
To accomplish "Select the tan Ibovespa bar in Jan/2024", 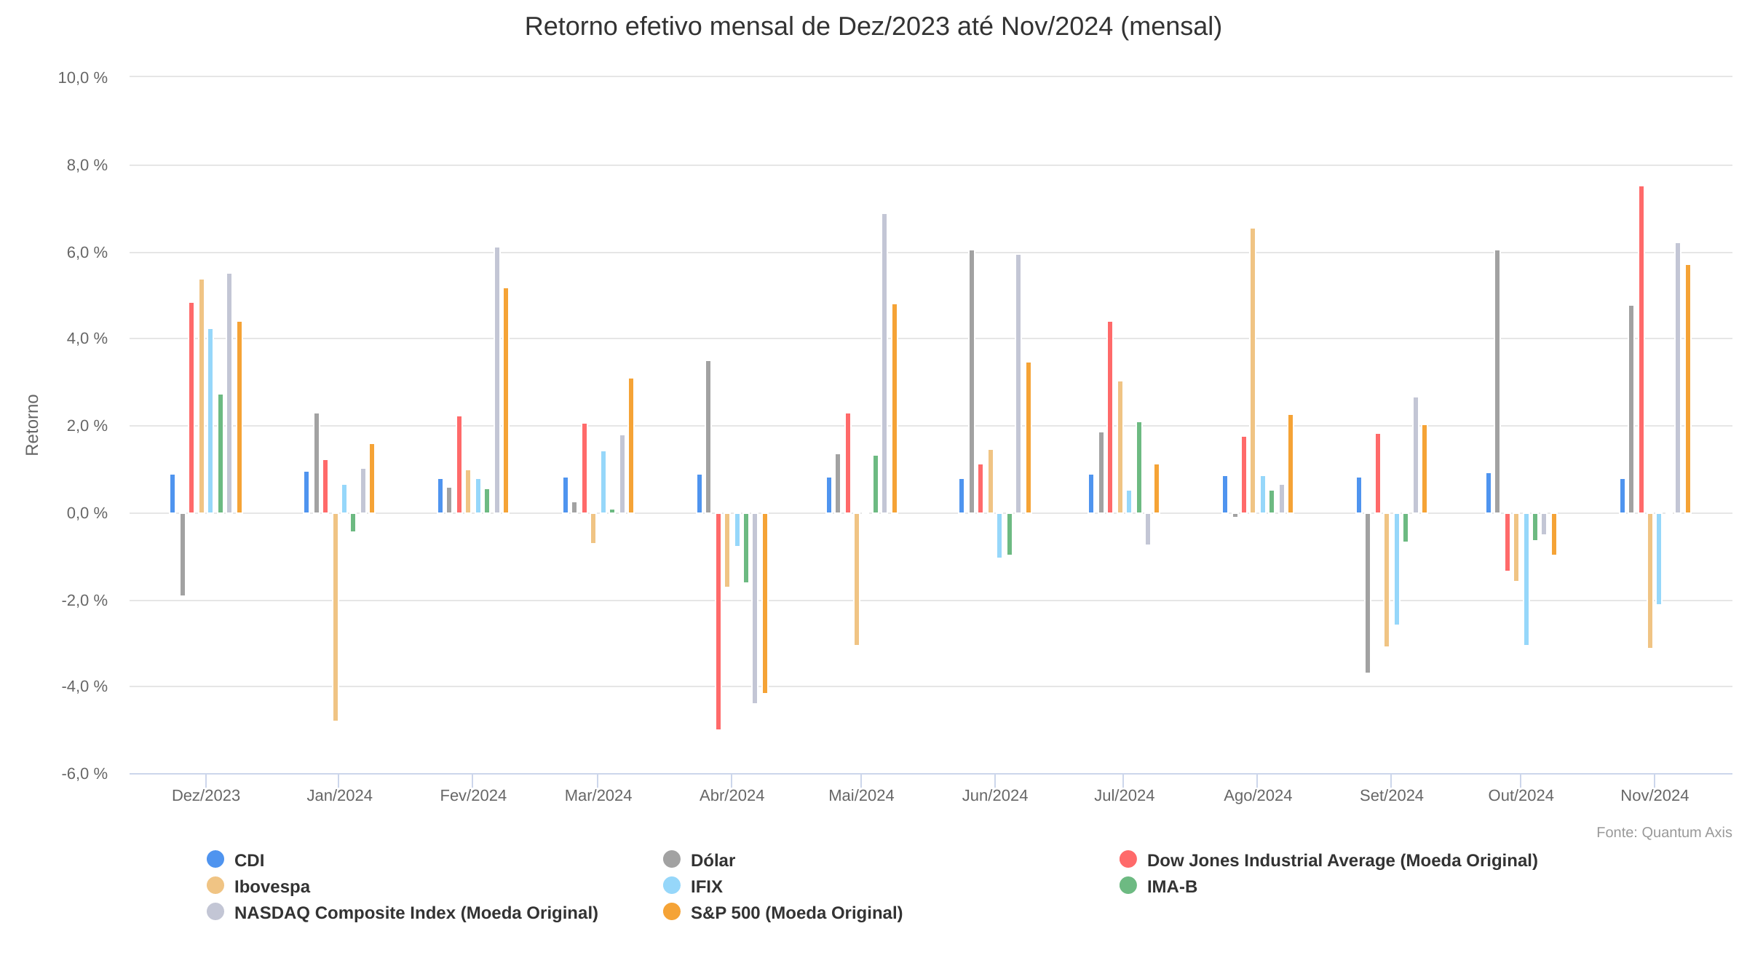I will click(336, 617).
